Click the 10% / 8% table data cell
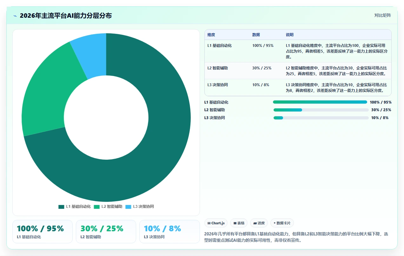 click(261, 85)
